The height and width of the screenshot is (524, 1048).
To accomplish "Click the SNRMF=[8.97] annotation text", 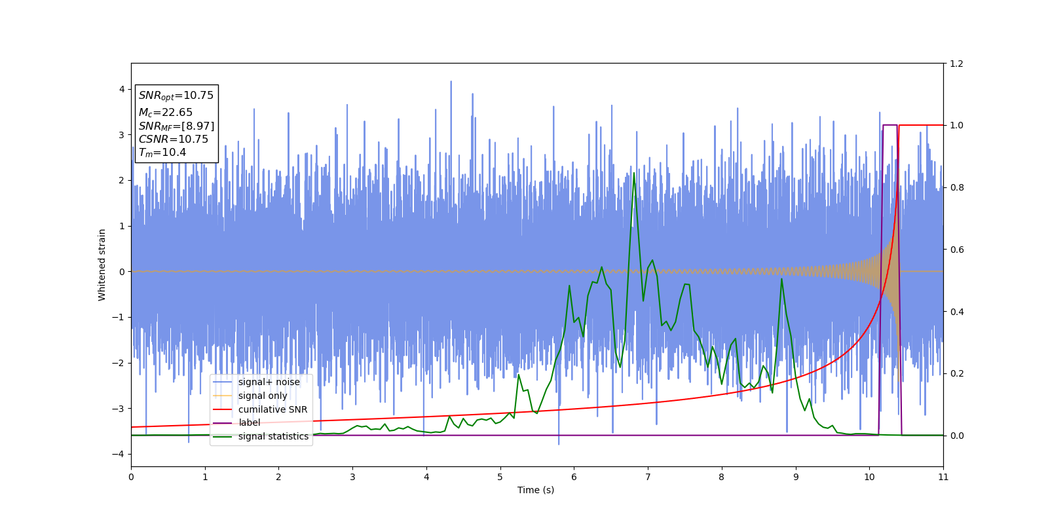I will click(176, 126).
